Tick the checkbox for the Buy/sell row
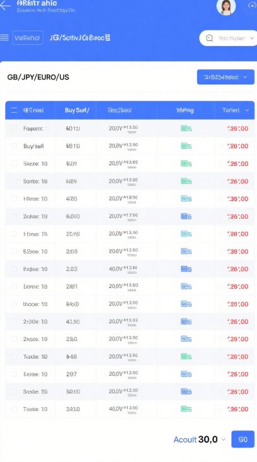The width and height of the screenshot is (257, 462). [14, 146]
